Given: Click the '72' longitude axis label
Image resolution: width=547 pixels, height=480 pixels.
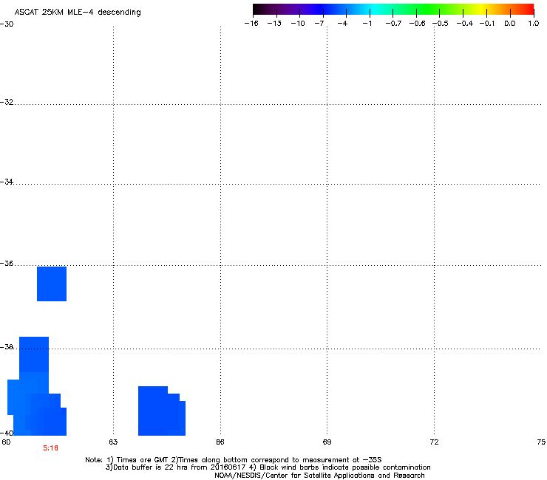Looking at the screenshot, I should tap(434, 442).
